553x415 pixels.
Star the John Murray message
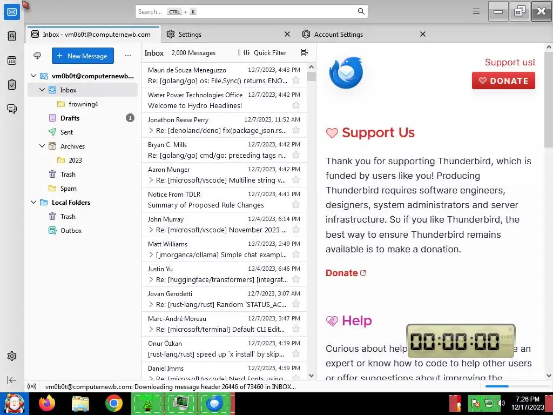(296, 230)
